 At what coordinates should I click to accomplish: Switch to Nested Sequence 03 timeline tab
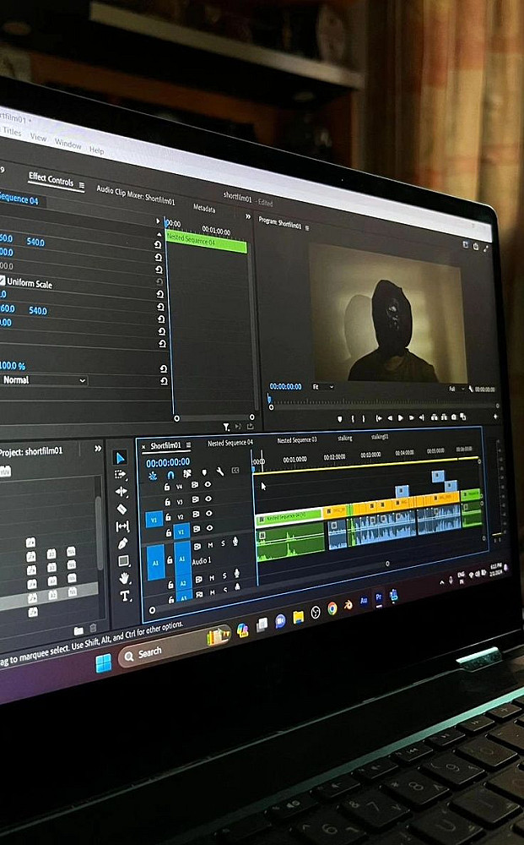click(x=297, y=439)
